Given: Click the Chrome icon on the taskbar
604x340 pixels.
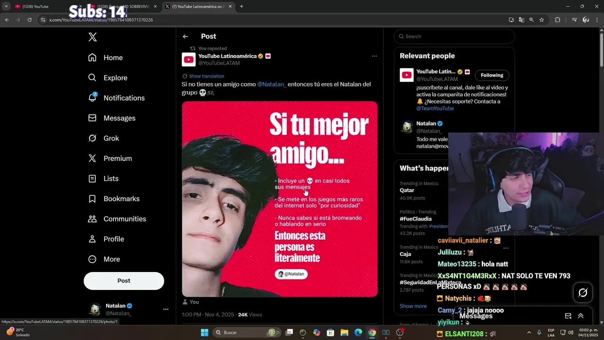Looking at the screenshot, I should click(372, 332).
